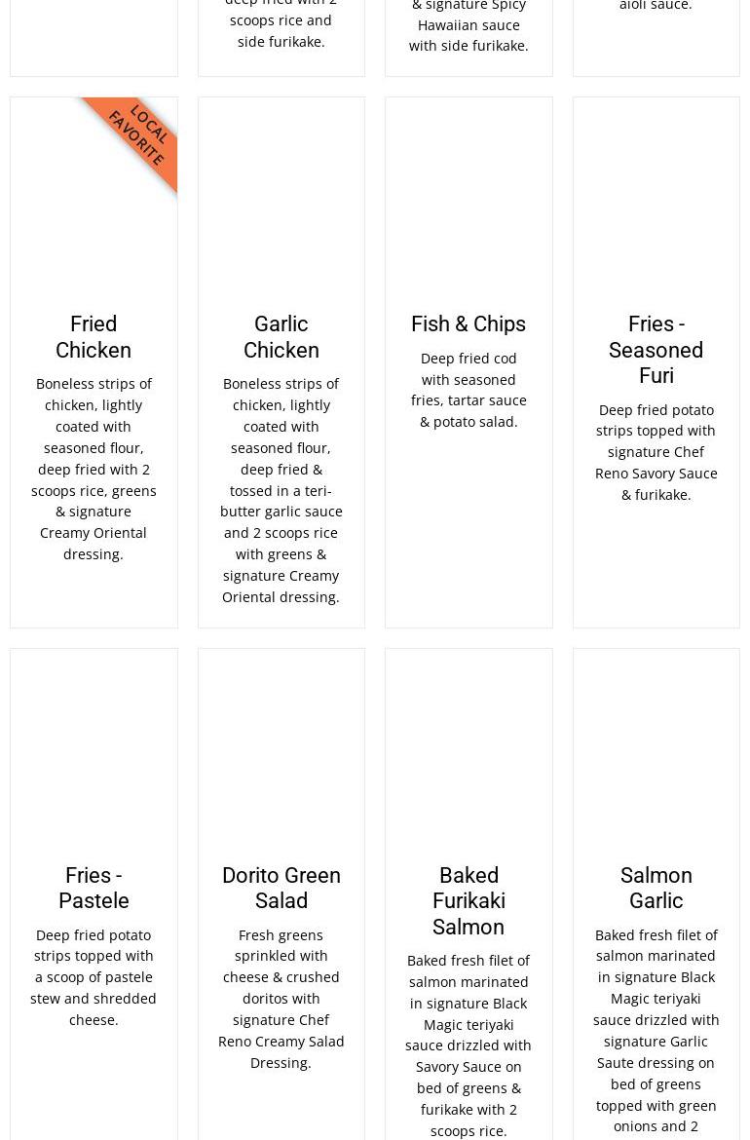750x1140 pixels.
Task: Click the Garlic Chicken image area
Action: click(281, 202)
